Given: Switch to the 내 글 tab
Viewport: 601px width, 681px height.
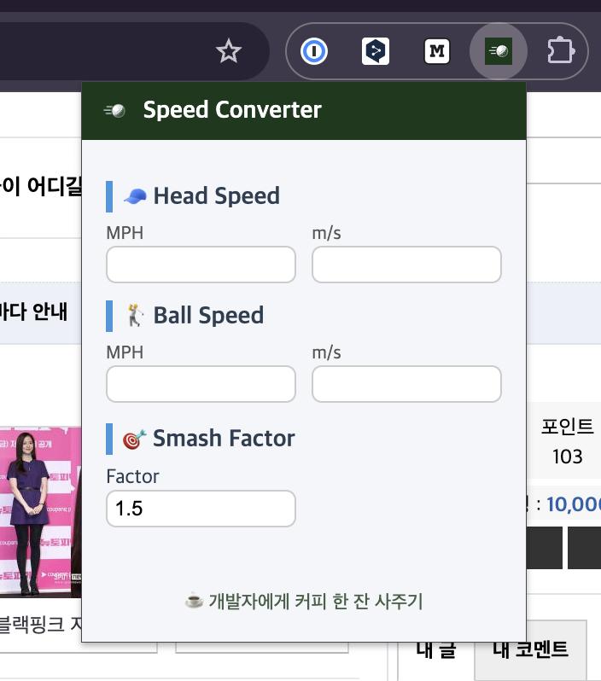Looking at the screenshot, I should (x=435, y=650).
